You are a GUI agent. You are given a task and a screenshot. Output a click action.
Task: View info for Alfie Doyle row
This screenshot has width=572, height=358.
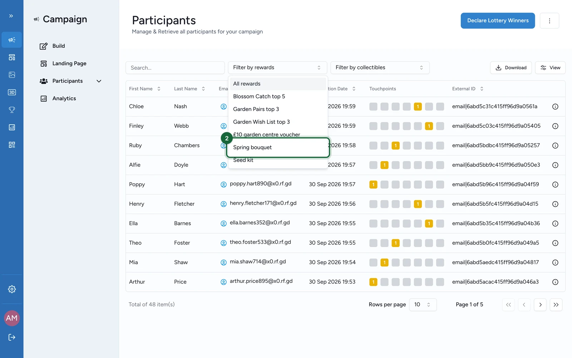555,165
